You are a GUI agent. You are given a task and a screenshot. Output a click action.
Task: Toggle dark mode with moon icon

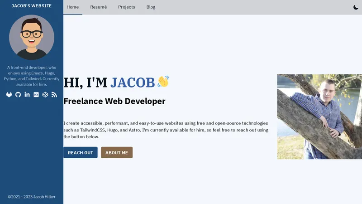(356, 7)
